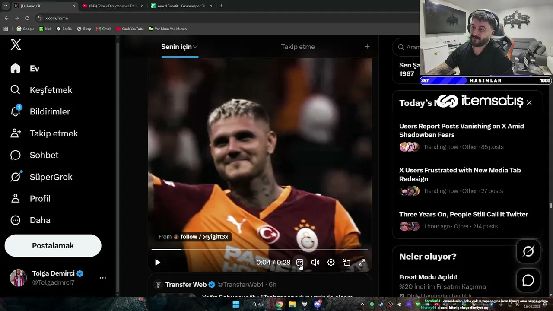Viewport: 553px width, 311px height.
Task: Add a new timeline tab with plus
Action: tap(367, 47)
